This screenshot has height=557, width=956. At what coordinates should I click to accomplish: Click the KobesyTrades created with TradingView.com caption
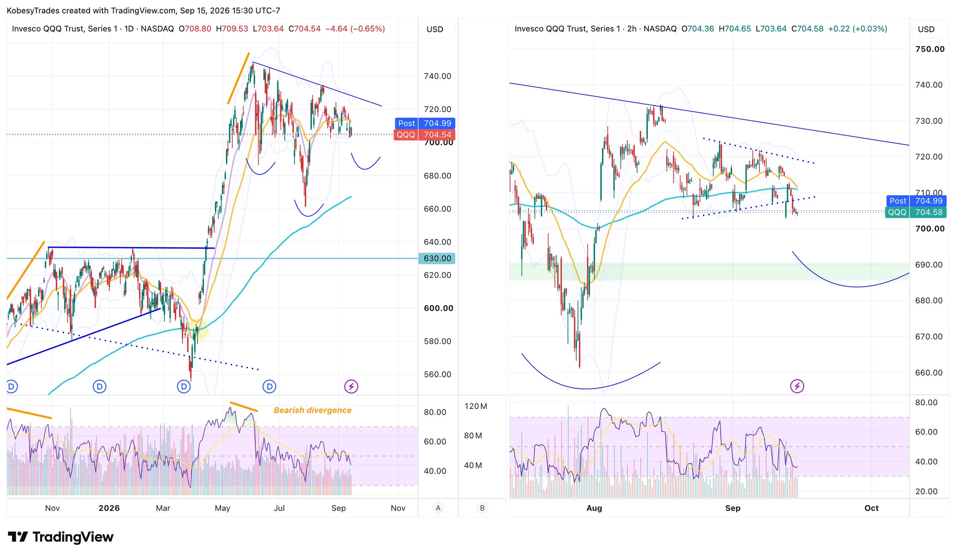click(x=143, y=10)
